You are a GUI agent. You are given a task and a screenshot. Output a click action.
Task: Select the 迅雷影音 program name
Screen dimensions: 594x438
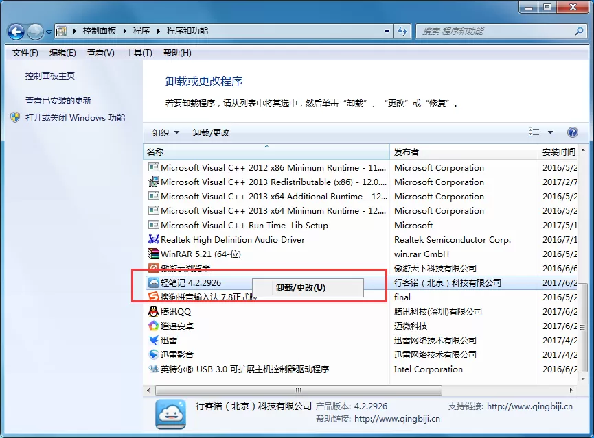(177, 355)
